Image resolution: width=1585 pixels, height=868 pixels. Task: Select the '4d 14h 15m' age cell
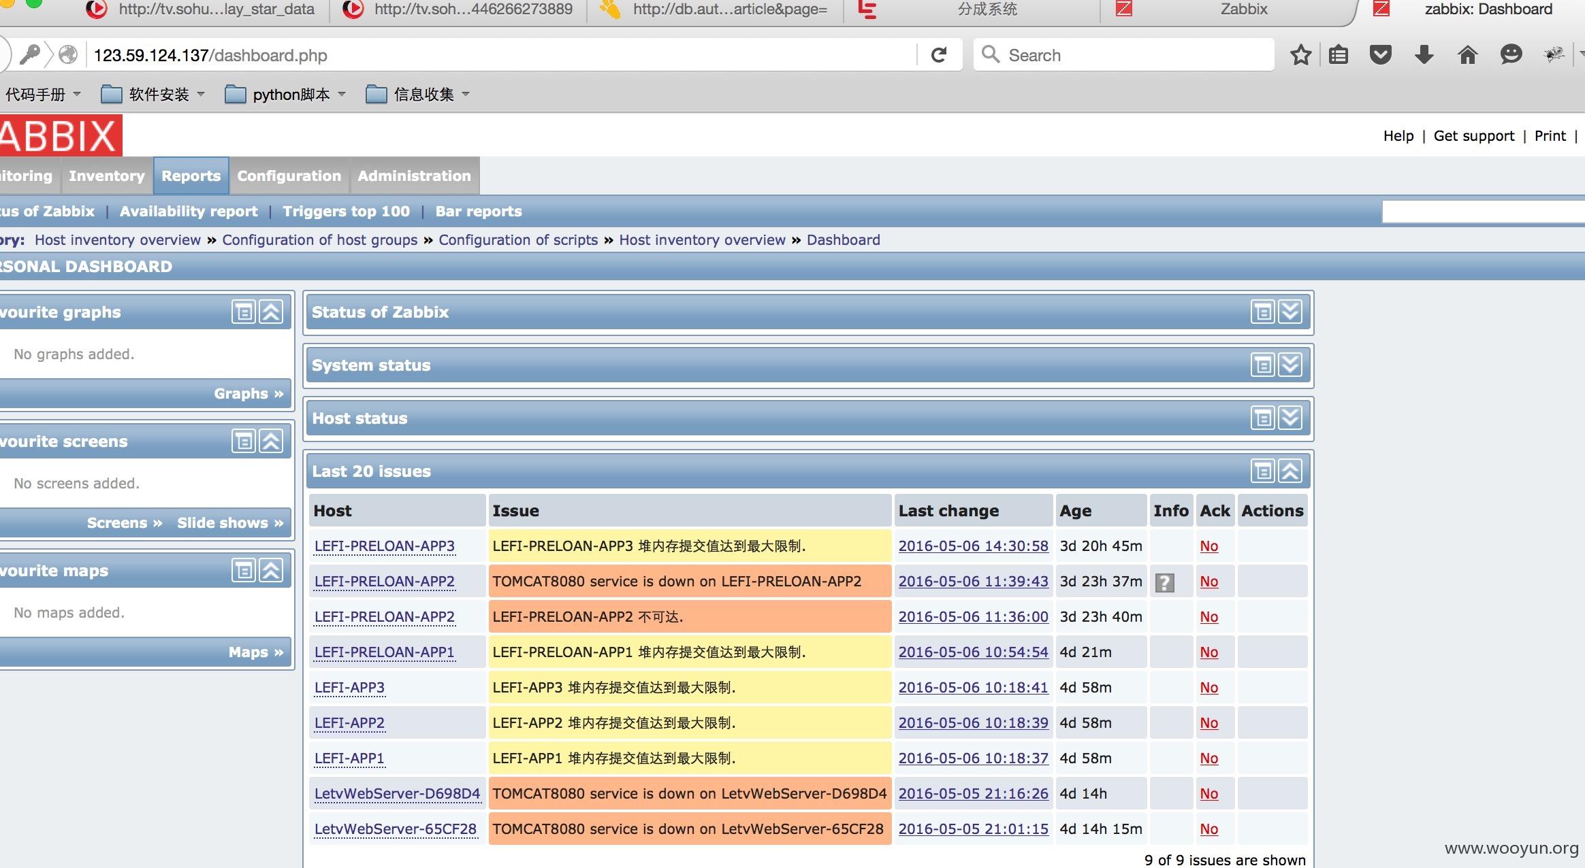[x=1101, y=829]
